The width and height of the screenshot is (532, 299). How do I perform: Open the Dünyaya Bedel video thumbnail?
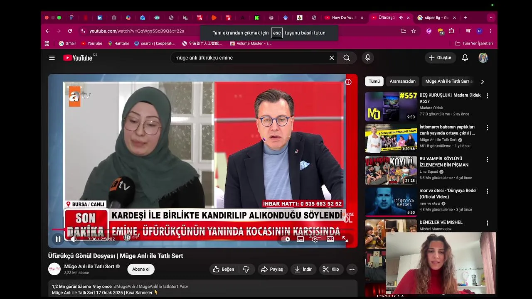pos(391,202)
